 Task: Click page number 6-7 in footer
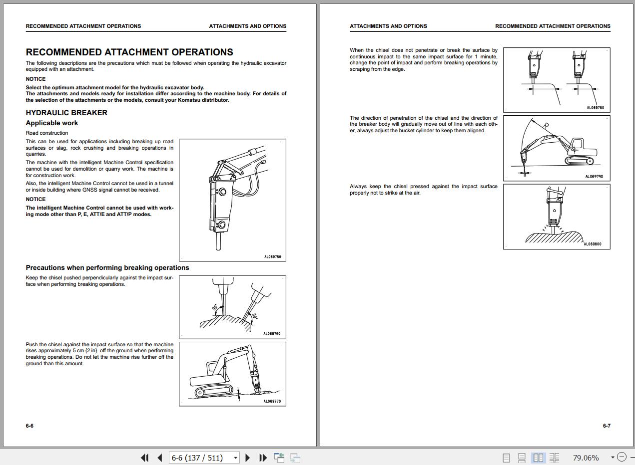point(607,426)
